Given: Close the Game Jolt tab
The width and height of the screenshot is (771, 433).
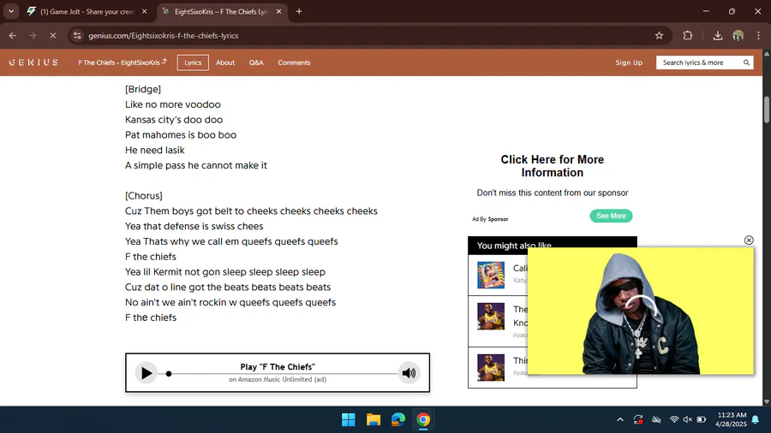Looking at the screenshot, I should click(144, 11).
